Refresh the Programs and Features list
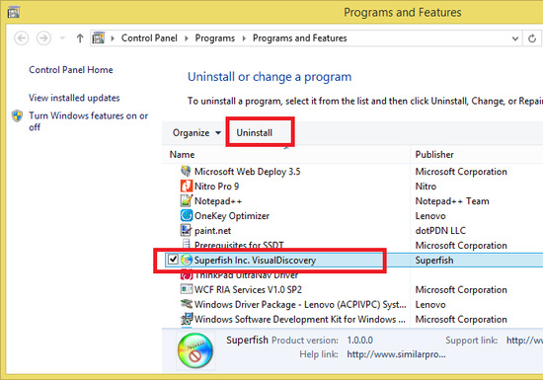The width and height of the screenshot is (543, 380). [x=532, y=38]
